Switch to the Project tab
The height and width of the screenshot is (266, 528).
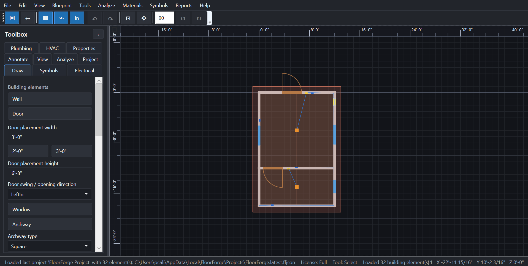90,59
